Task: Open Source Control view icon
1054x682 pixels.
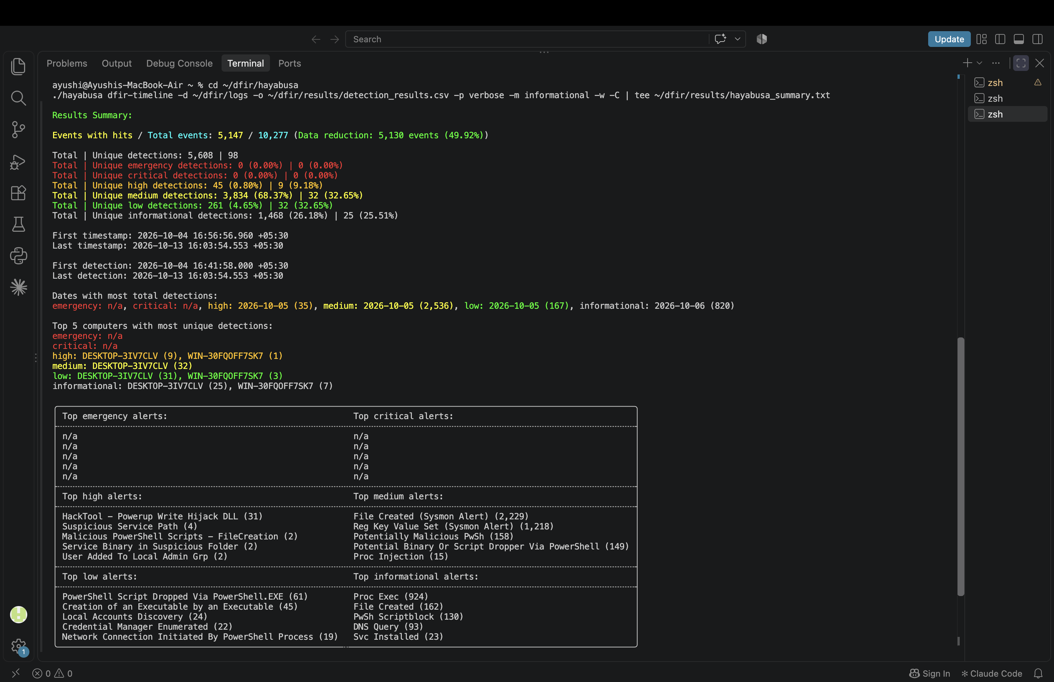Action: pyautogui.click(x=18, y=130)
